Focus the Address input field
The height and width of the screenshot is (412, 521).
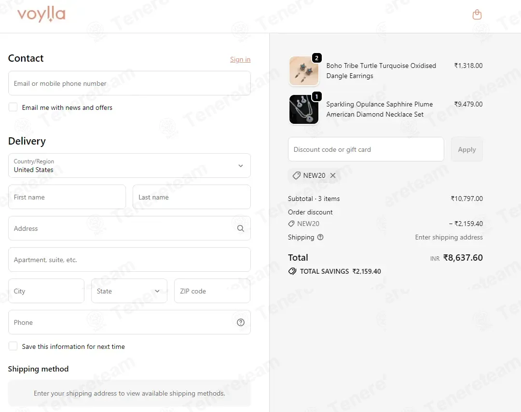click(x=129, y=228)
